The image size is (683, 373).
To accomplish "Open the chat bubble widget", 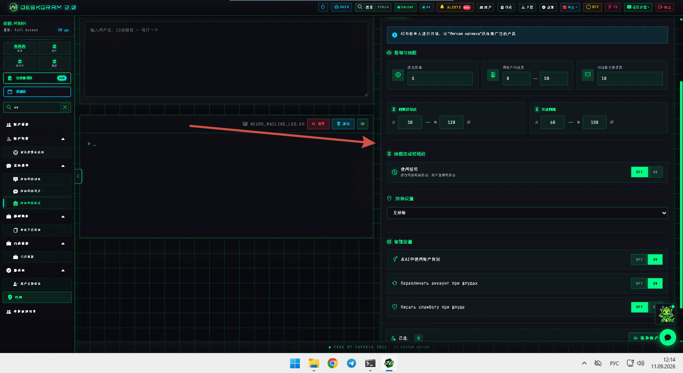I will click(x=668, y=337).
